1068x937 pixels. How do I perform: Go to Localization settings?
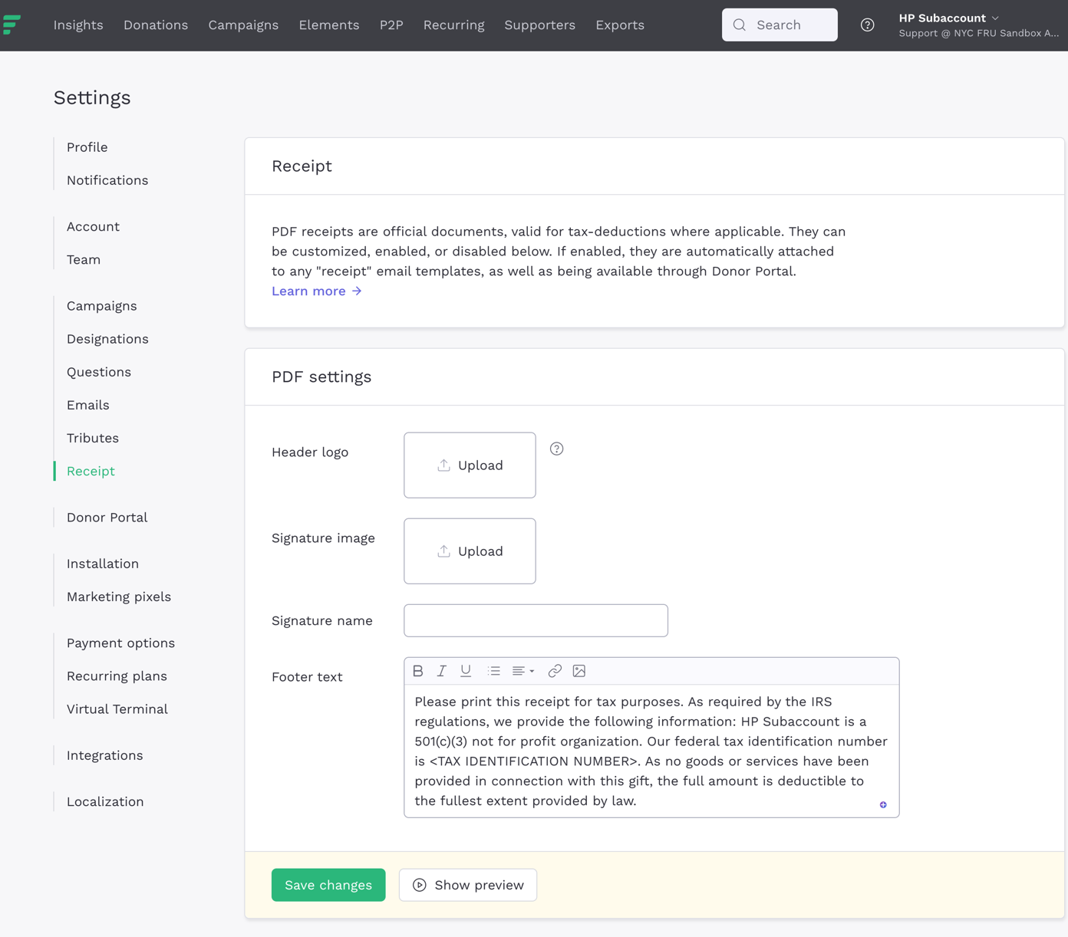(x=105, y=801)
